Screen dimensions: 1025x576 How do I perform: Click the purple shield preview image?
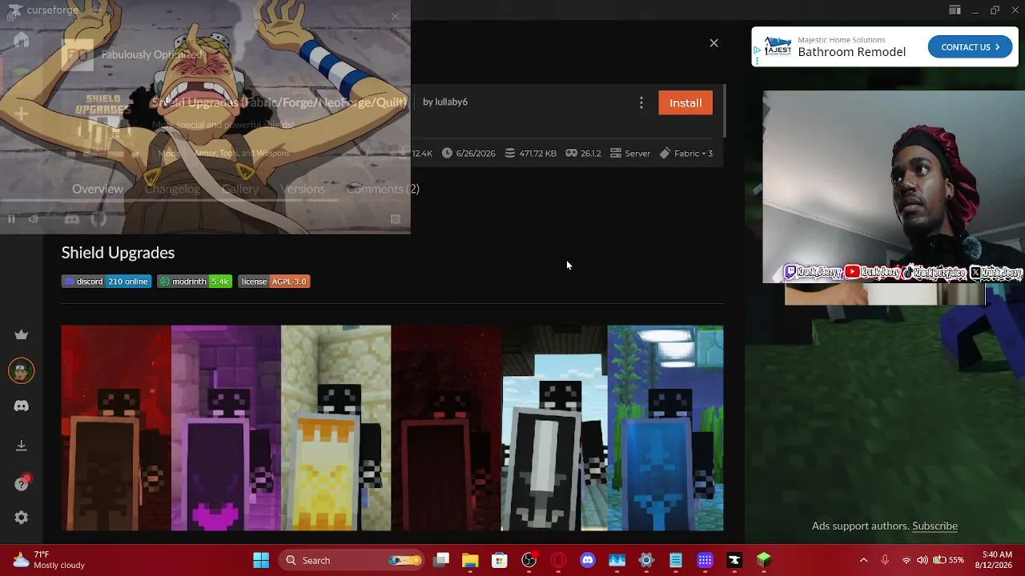coord(226,428)
